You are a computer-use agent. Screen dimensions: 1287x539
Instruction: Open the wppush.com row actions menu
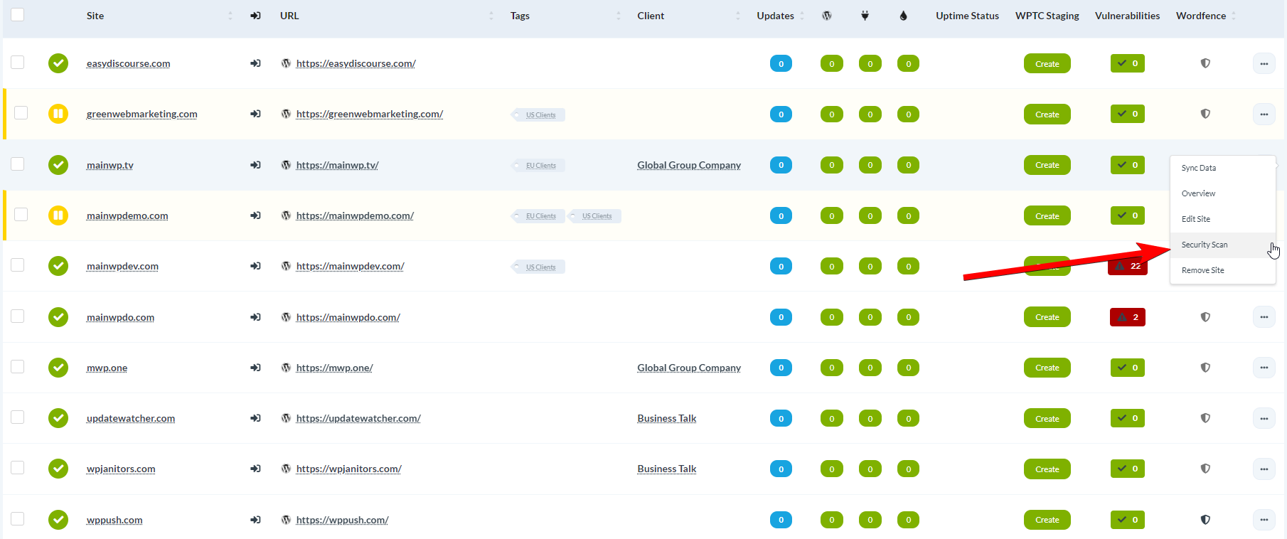pos(1264,520)
